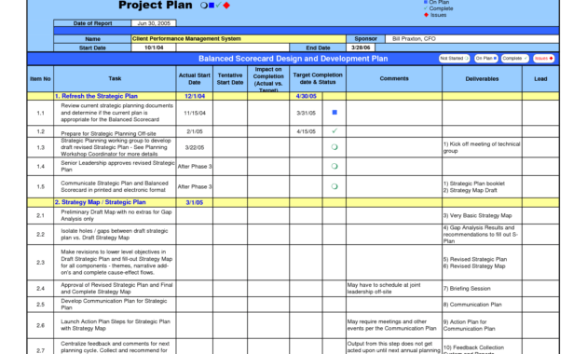Viewport: 587px width, 354px height.
Task: Click the not-started circle in row 1.4
Action: click(334, 166)
